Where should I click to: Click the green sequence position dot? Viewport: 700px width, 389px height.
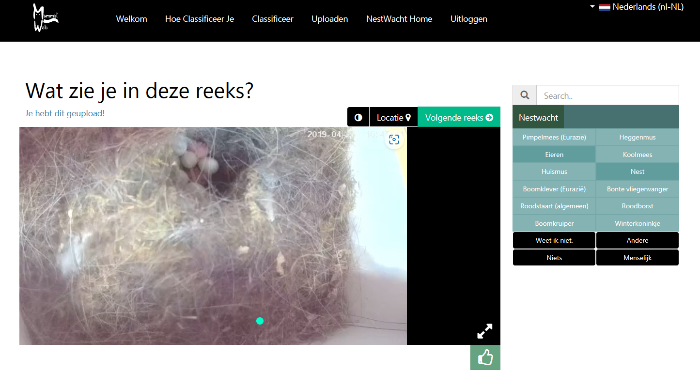pos(260,321)
